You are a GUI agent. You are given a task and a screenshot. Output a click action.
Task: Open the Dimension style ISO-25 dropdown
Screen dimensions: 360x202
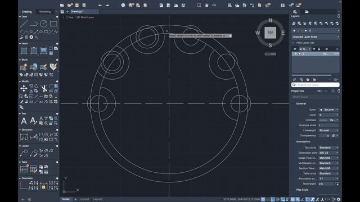point(328,153)
